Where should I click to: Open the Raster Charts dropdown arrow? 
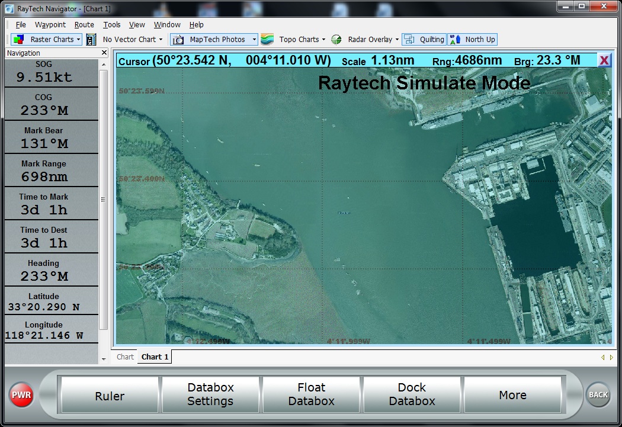[x=79, y=39]
